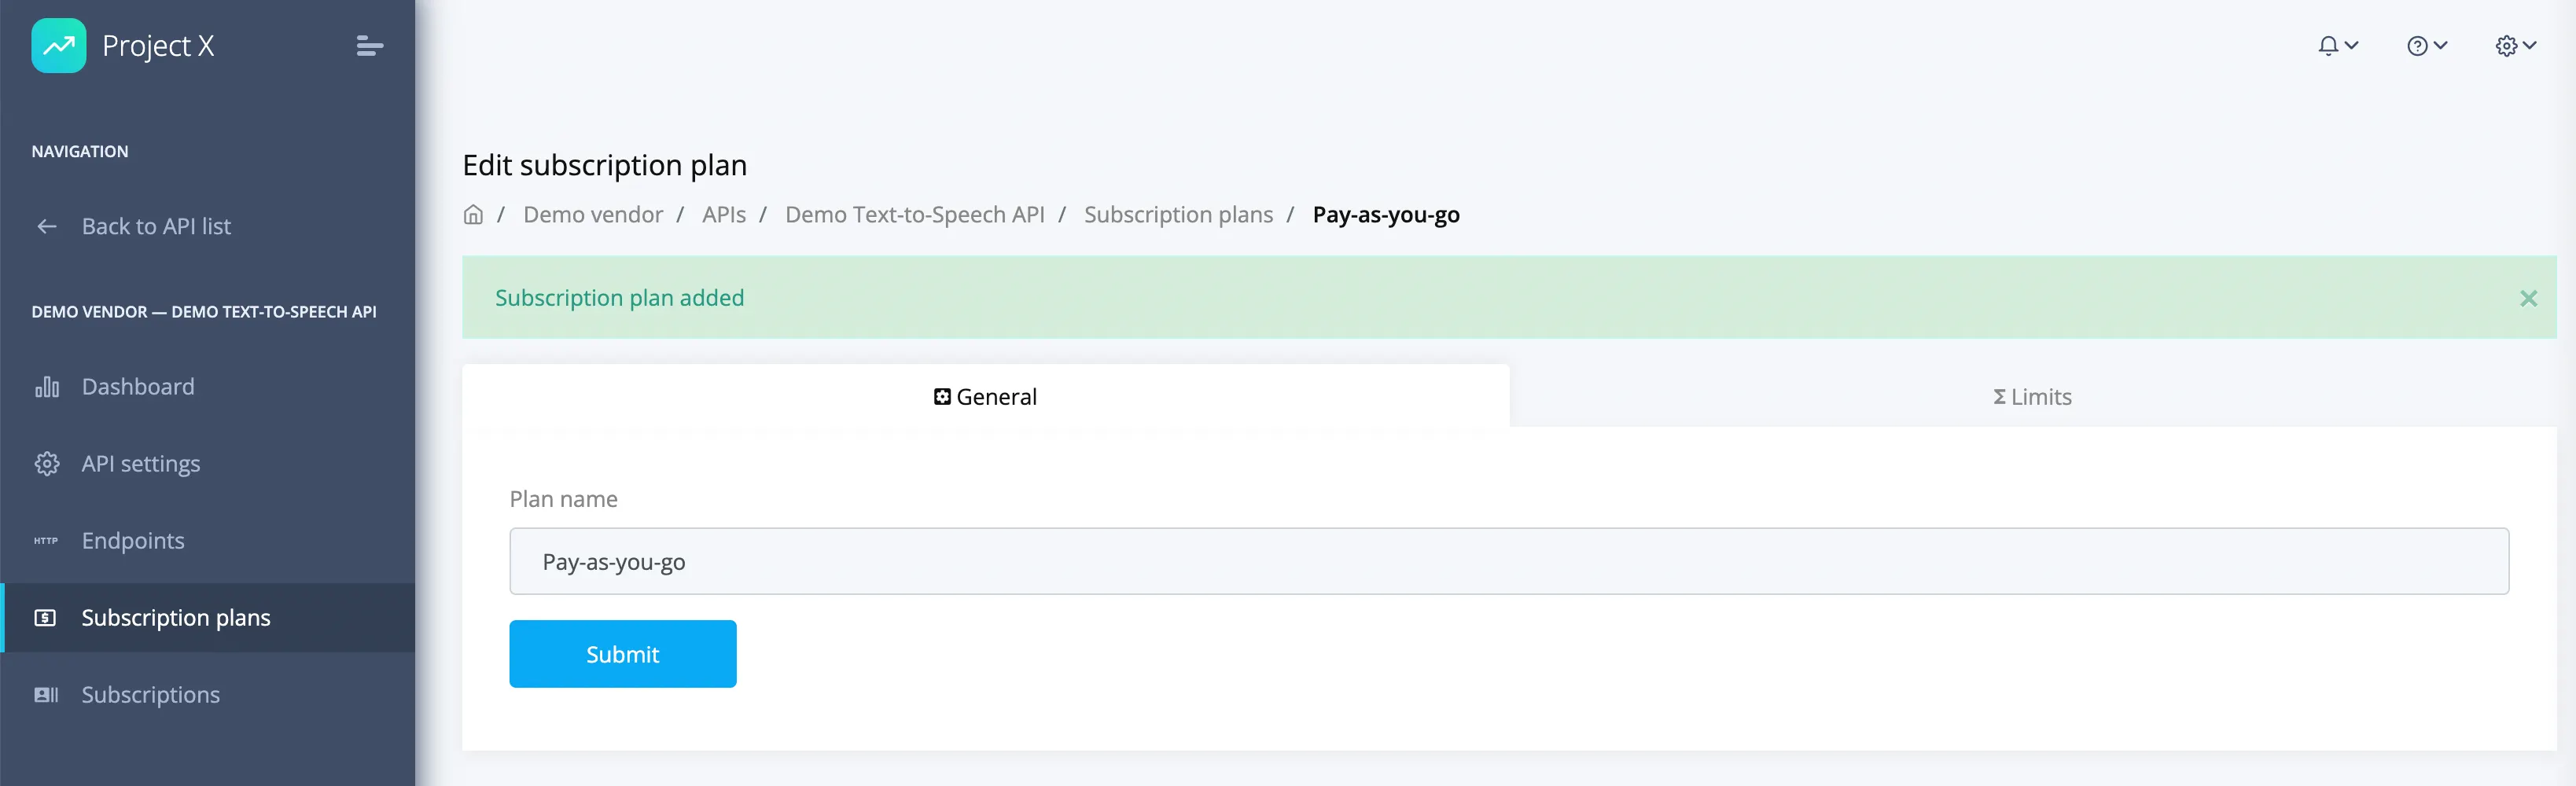Open Dashboard from the sidebar

[x=138, y=387]
